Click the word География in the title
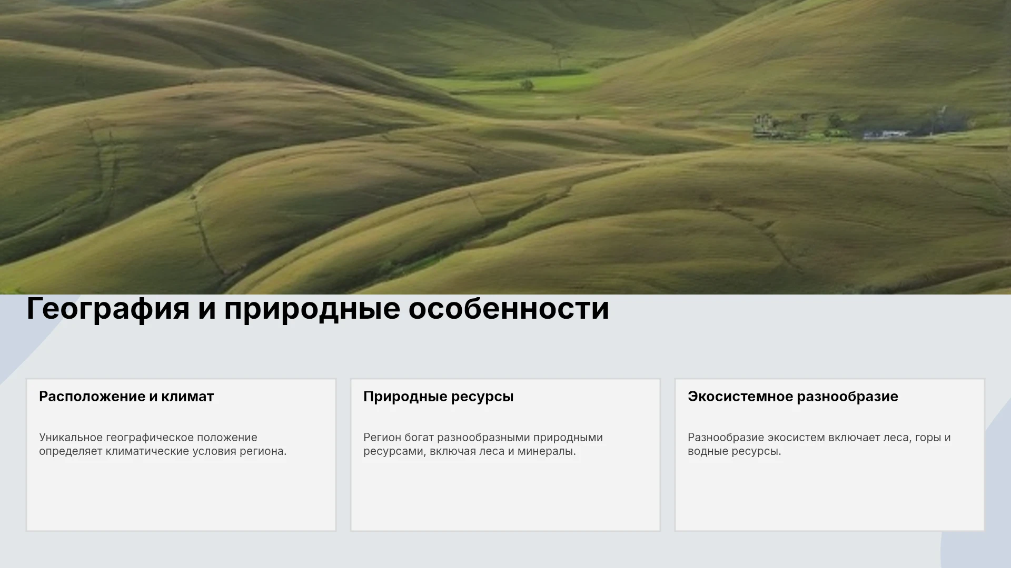The image size is (1011, 568). tap(108, 309)
